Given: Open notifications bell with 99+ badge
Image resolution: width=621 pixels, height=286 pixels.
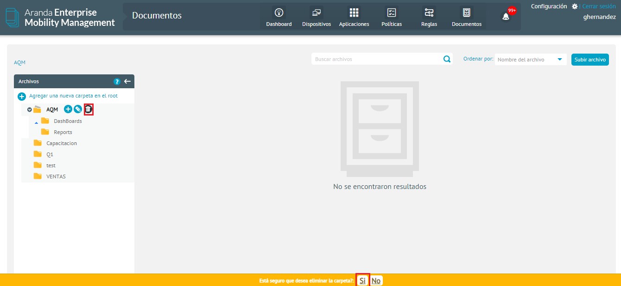Looking at the screenshot, I should click(x=506, y=16).
